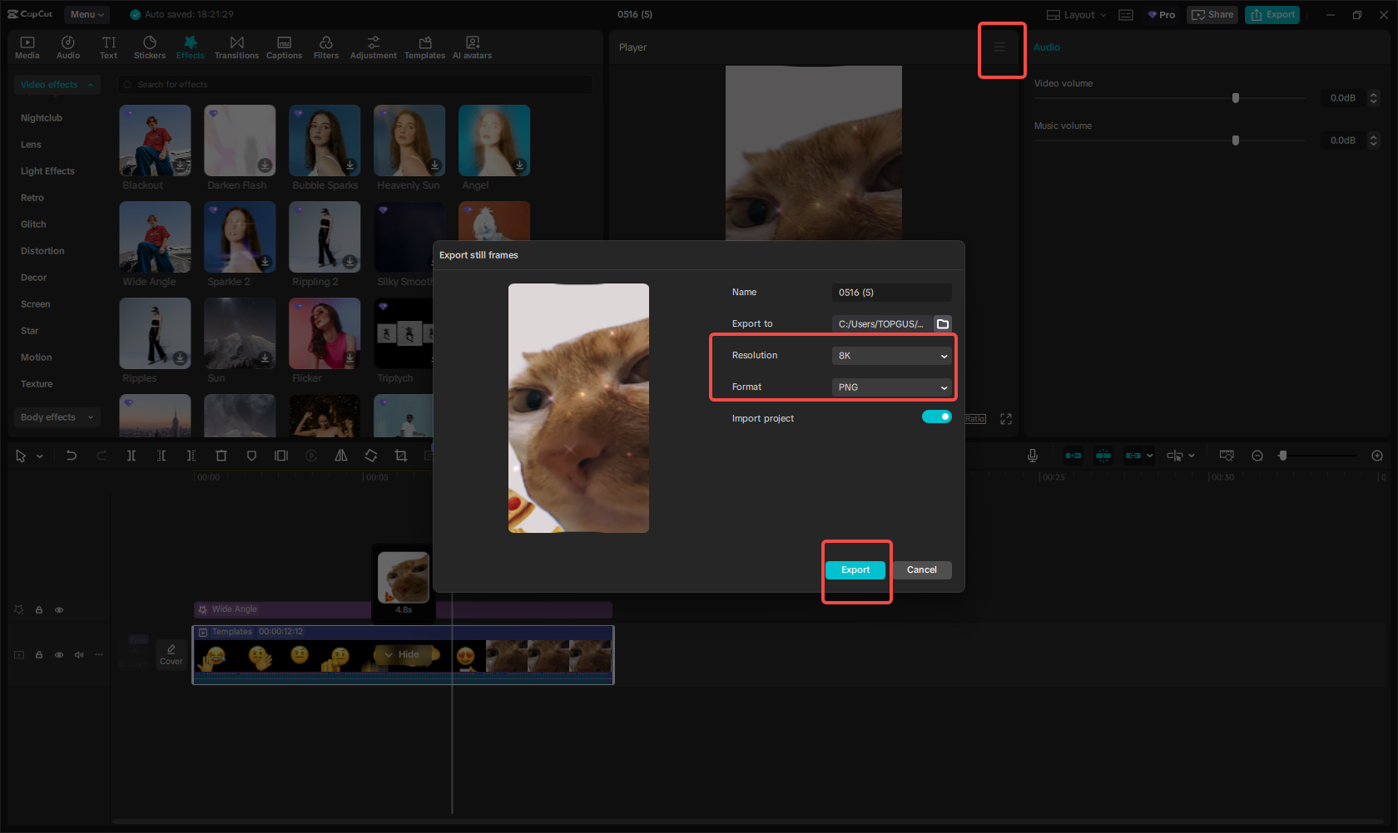The image size is (1398, 833).
Task: Click the crop icon in timeline toolbar
Action: pyautogui.click(x=401, y=456)
